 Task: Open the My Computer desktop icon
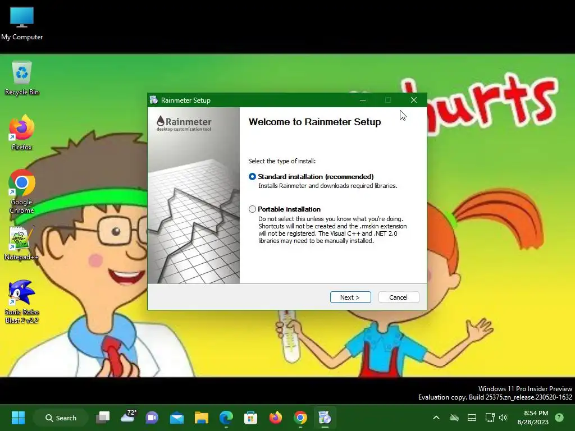[22, 24]
